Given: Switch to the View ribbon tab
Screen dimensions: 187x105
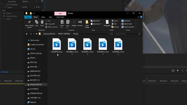Looking at the screenshot, I should tap(51, 17).
